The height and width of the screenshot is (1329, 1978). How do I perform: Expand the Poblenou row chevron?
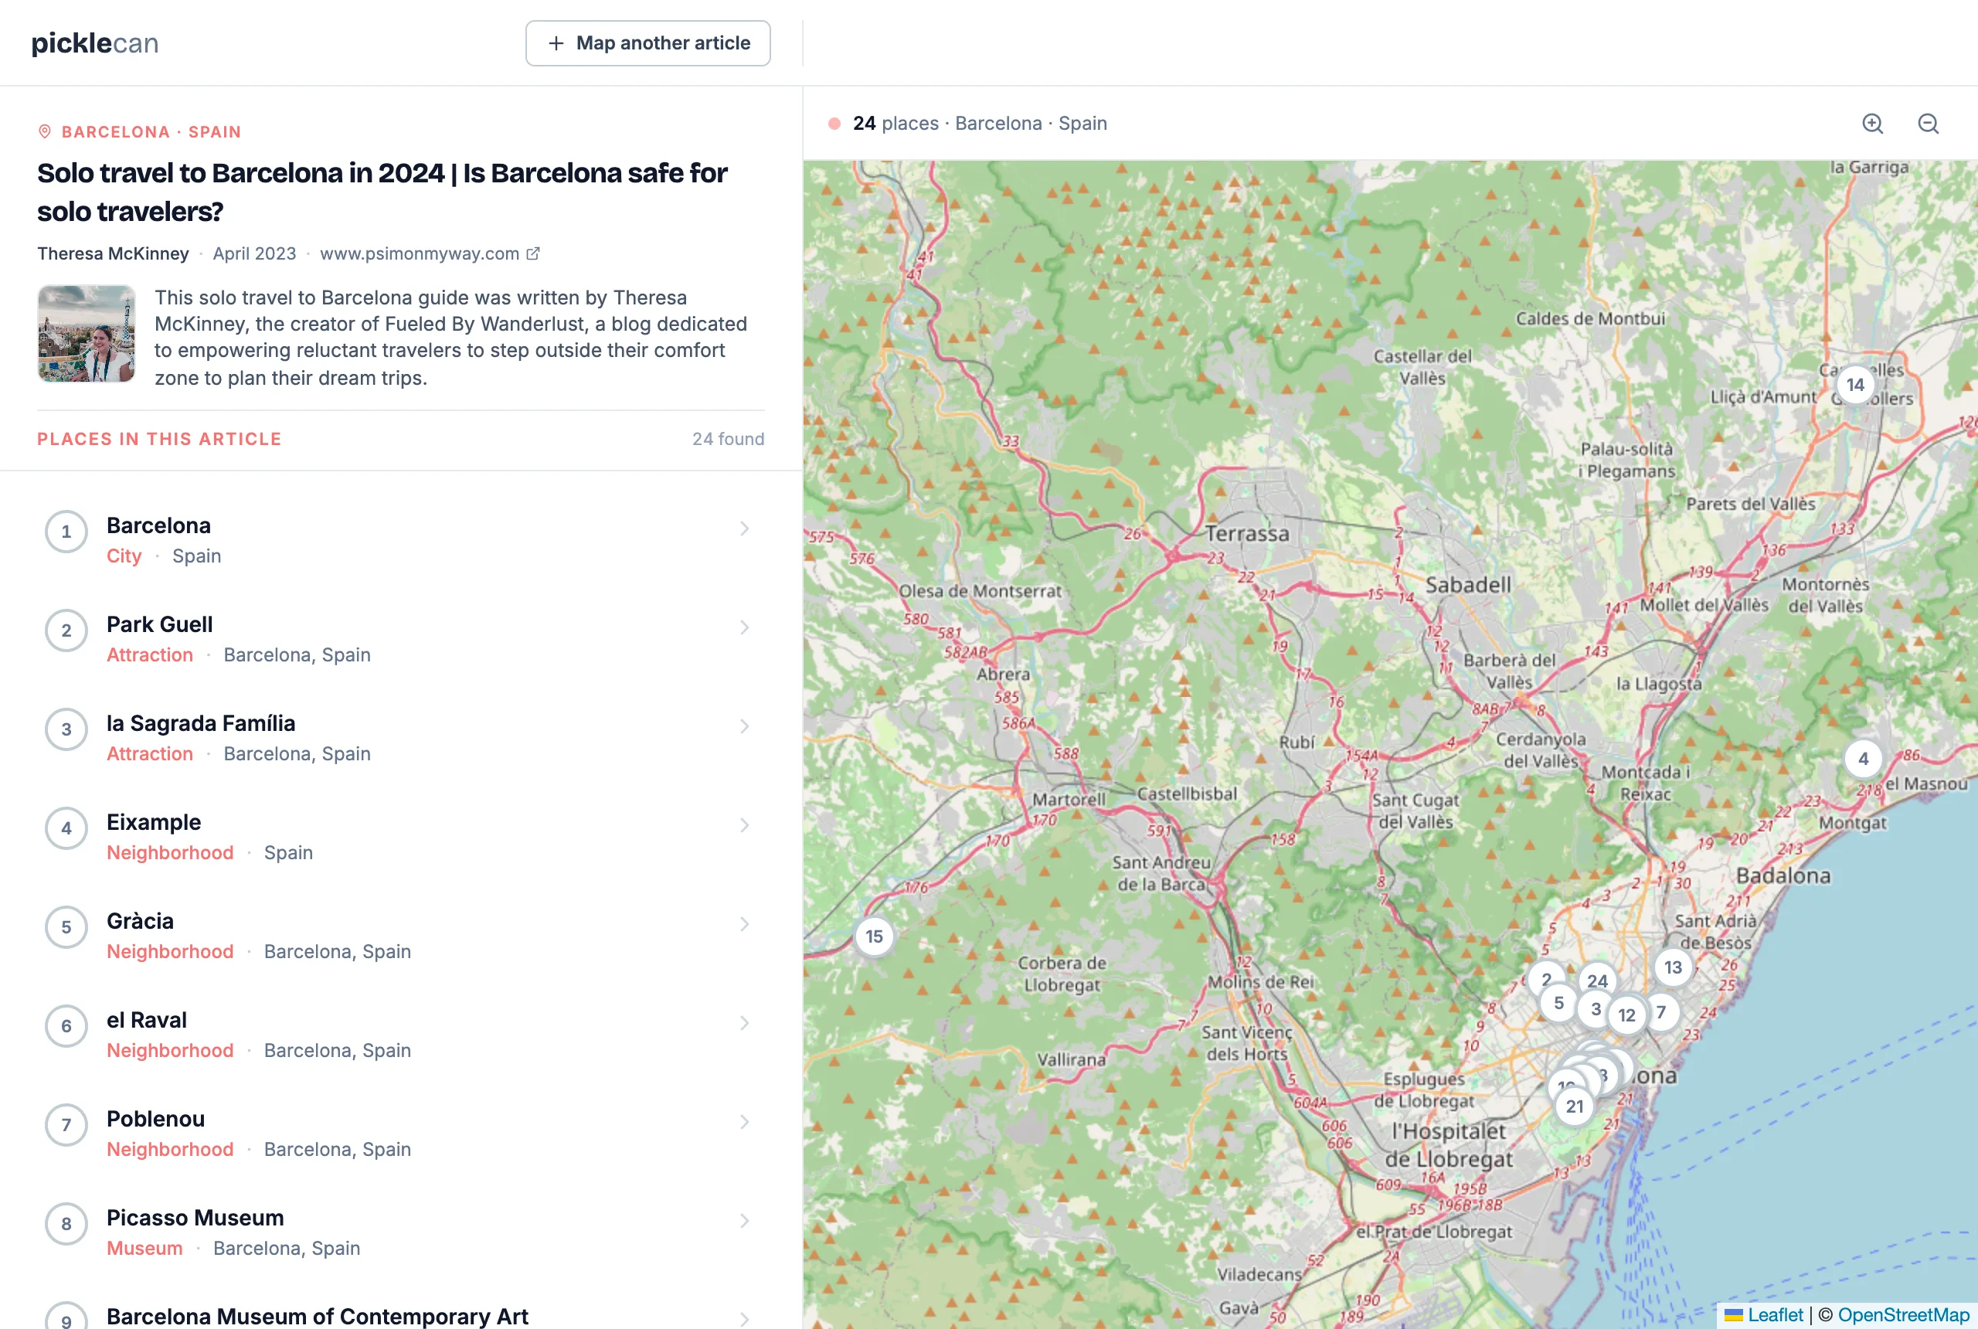point(744,1122)
